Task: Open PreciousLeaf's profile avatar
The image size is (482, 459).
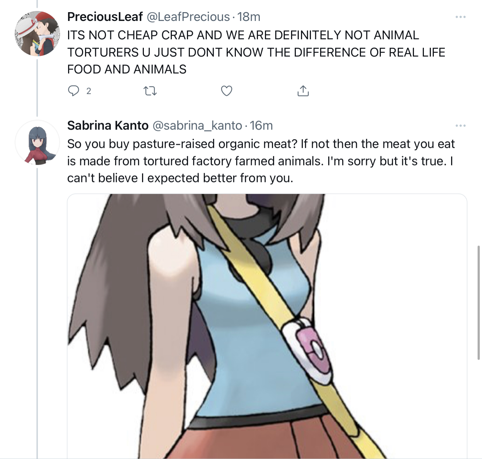Action: [x=37, y=33]
